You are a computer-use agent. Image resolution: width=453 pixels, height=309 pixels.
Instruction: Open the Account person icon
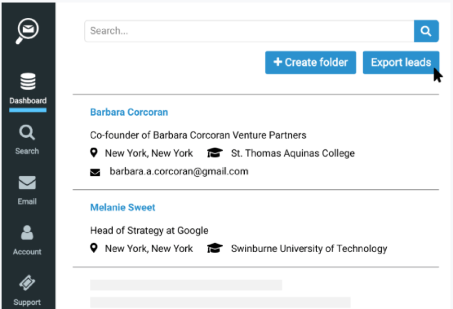click(27, 233)
